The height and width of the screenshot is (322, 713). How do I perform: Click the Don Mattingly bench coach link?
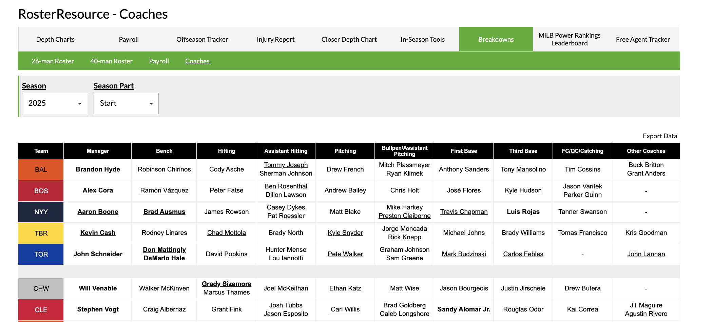tap(164, 250)
